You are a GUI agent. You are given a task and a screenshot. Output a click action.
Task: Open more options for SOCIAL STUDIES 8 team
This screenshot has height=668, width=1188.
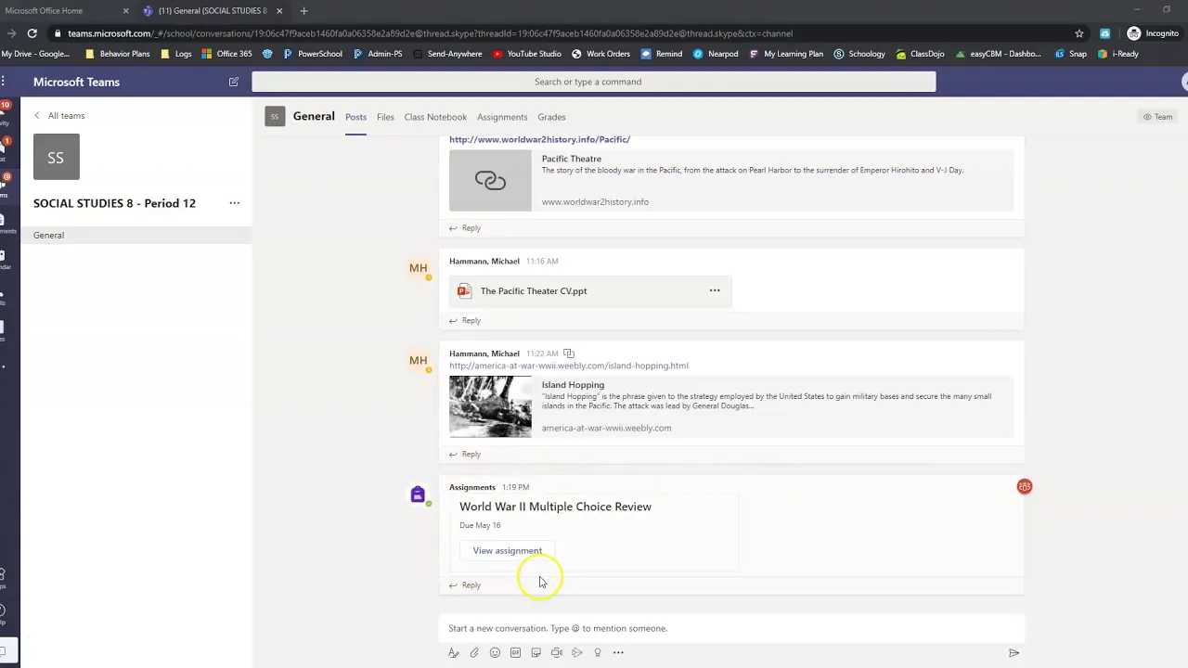click(x=235, y=203)
